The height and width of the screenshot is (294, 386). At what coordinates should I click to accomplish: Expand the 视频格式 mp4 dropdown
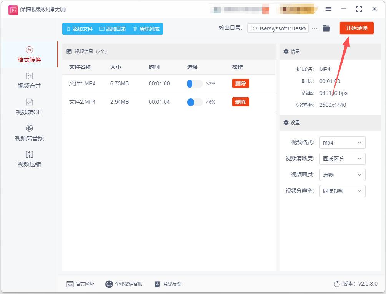(x=342, y=143)
